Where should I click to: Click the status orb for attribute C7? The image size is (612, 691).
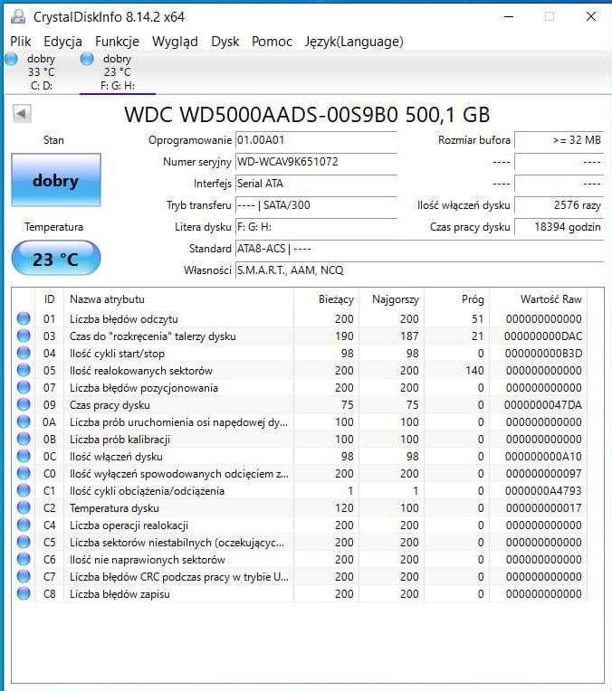24,576
